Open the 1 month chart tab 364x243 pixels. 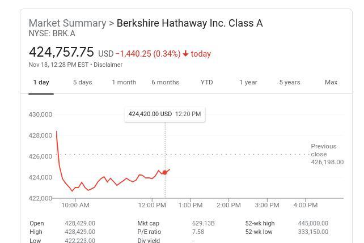pyautogui.click(x=124, y=82)
